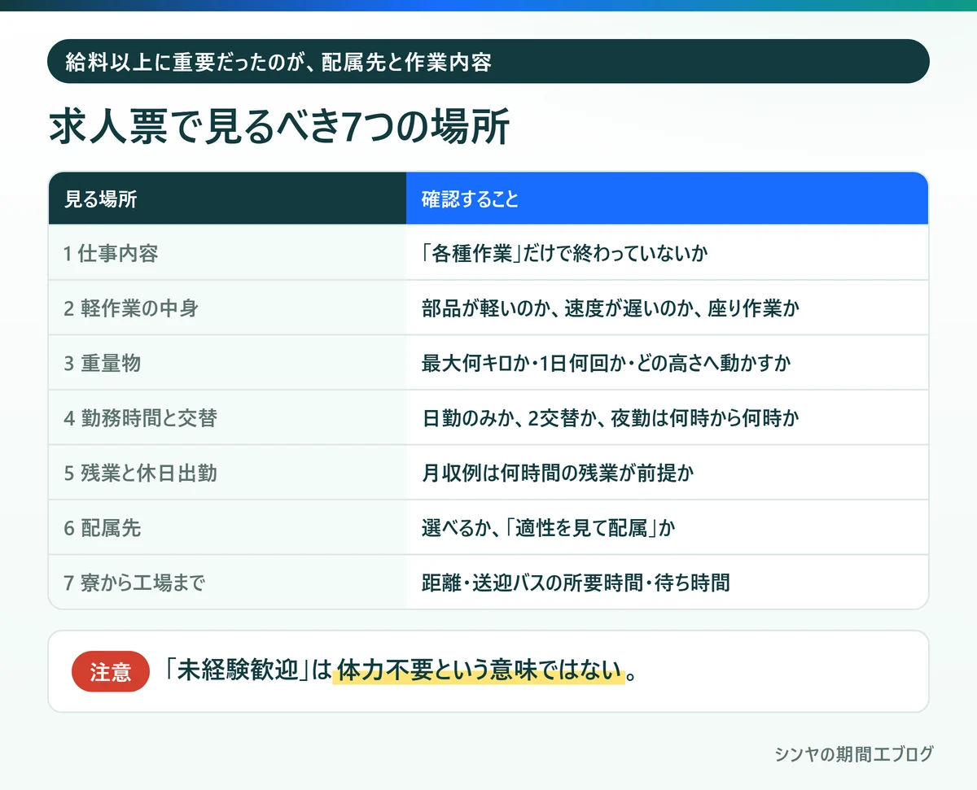Click the red 注意 badge
This screenshot has height=790, width=977.
(111, 672)
